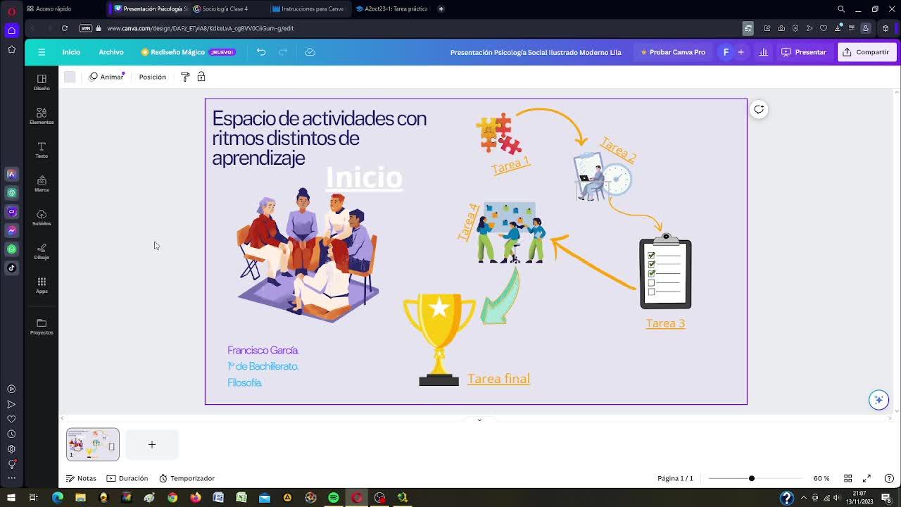This screenshot has width=901, height=507.
Task: Open the Apps side panel
Action: tap(42, 284)
